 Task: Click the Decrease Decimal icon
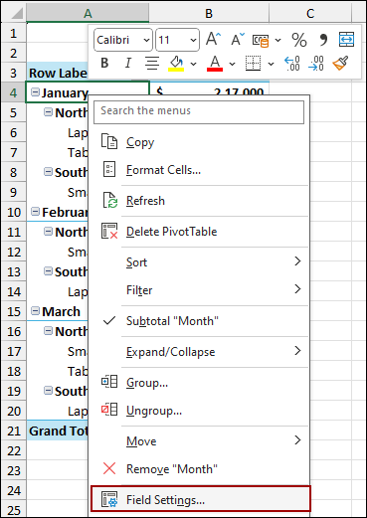tap(316, 63)
